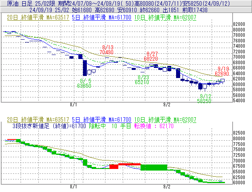The width and height of the screenshot is (252, 192).
Task: Click the 原油 日足 25/02限 title header
Action: tap(31, 3)
